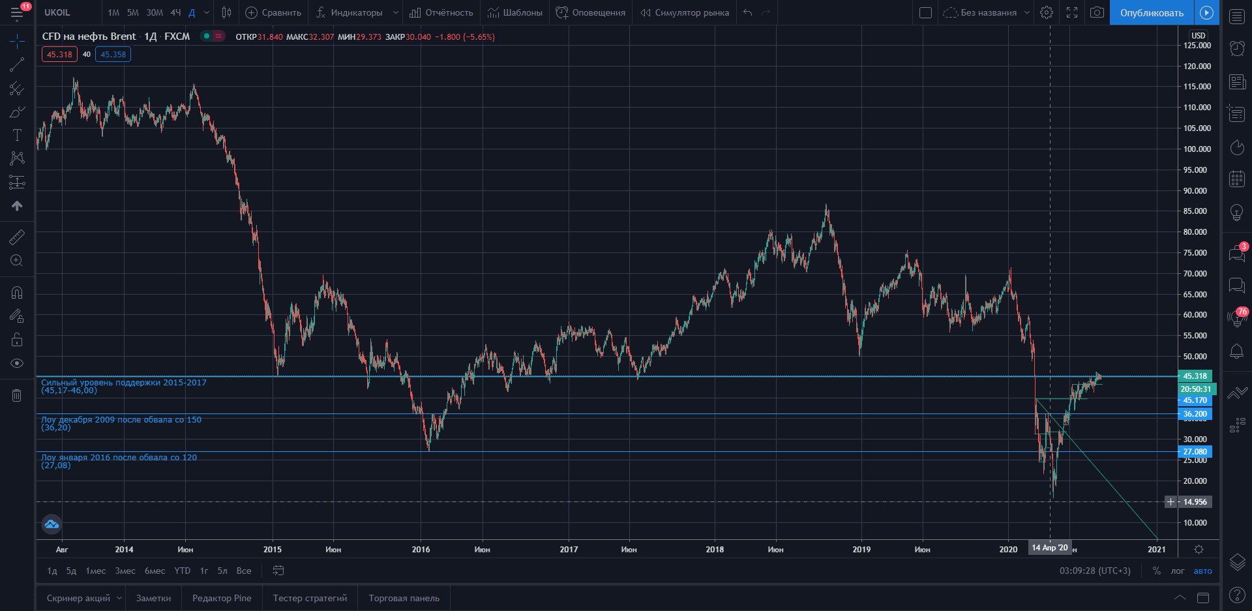Switch to Тестер стратегий tab

coord(310,598)
